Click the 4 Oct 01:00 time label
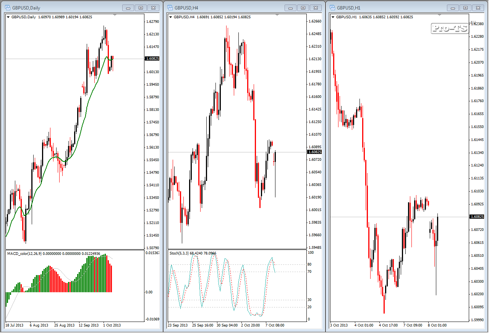489x333 pixels. (x=364, y=325)
